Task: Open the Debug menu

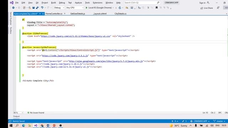Action: point(62,2)
